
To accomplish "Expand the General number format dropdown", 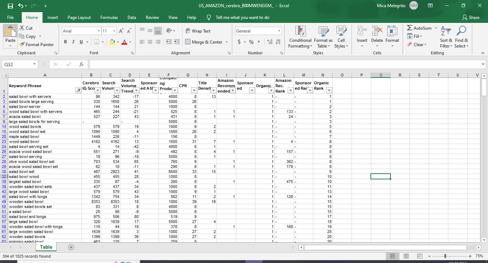I will (x=279, y=31).
